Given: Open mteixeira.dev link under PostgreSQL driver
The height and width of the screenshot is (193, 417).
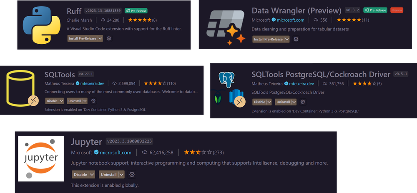Looking at the screenshot, I should coord(301,84).
